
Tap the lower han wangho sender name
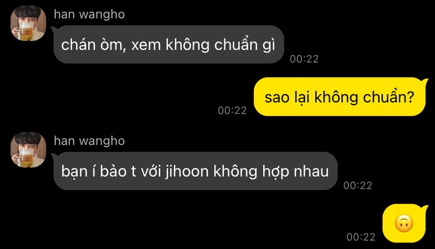89,141
